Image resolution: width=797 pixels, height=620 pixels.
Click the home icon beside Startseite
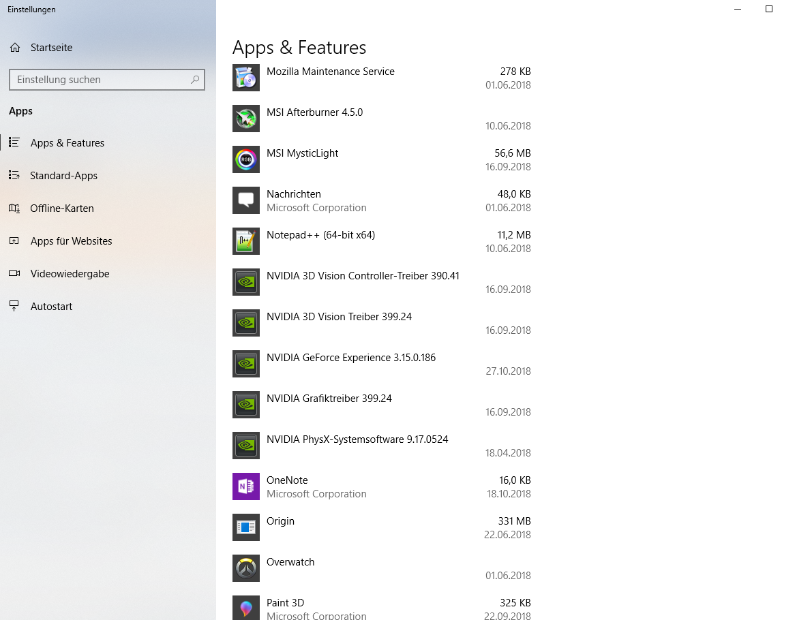click(x=15, y=47)
